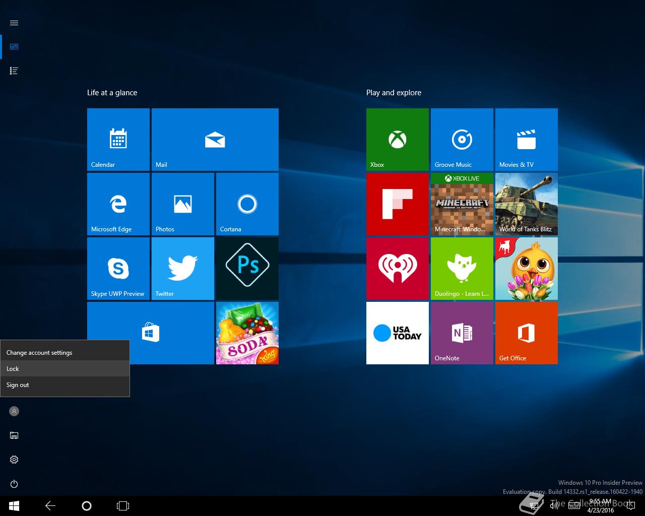Open File Explorer from the sidebar
Image resolution: width=645 pixels, height=516 pixels.
coord(14,435)
